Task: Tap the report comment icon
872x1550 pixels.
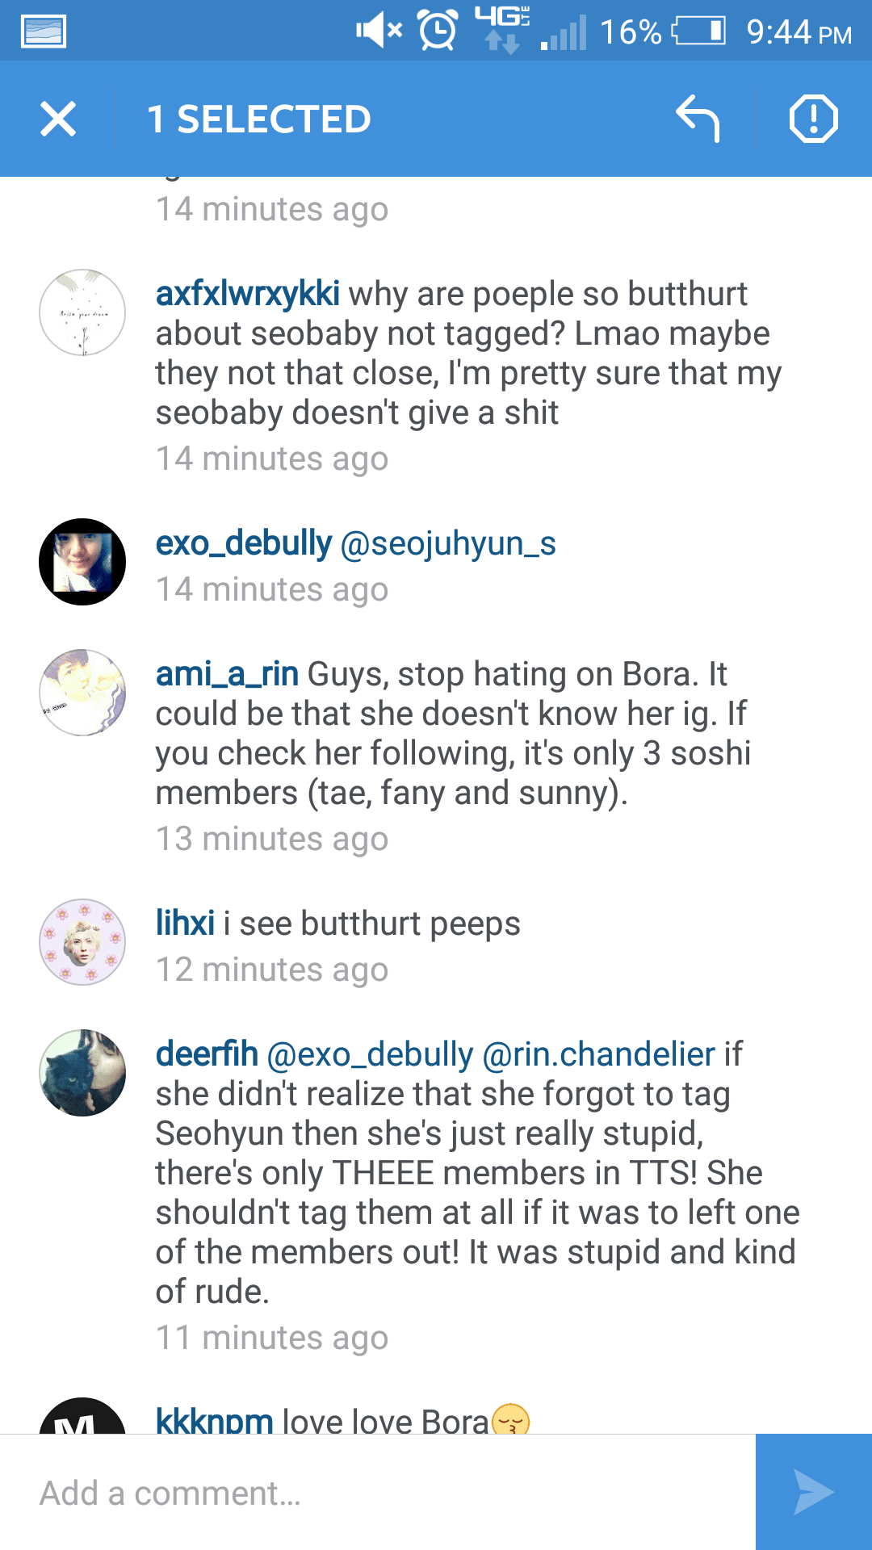Action: coord(813,119)
